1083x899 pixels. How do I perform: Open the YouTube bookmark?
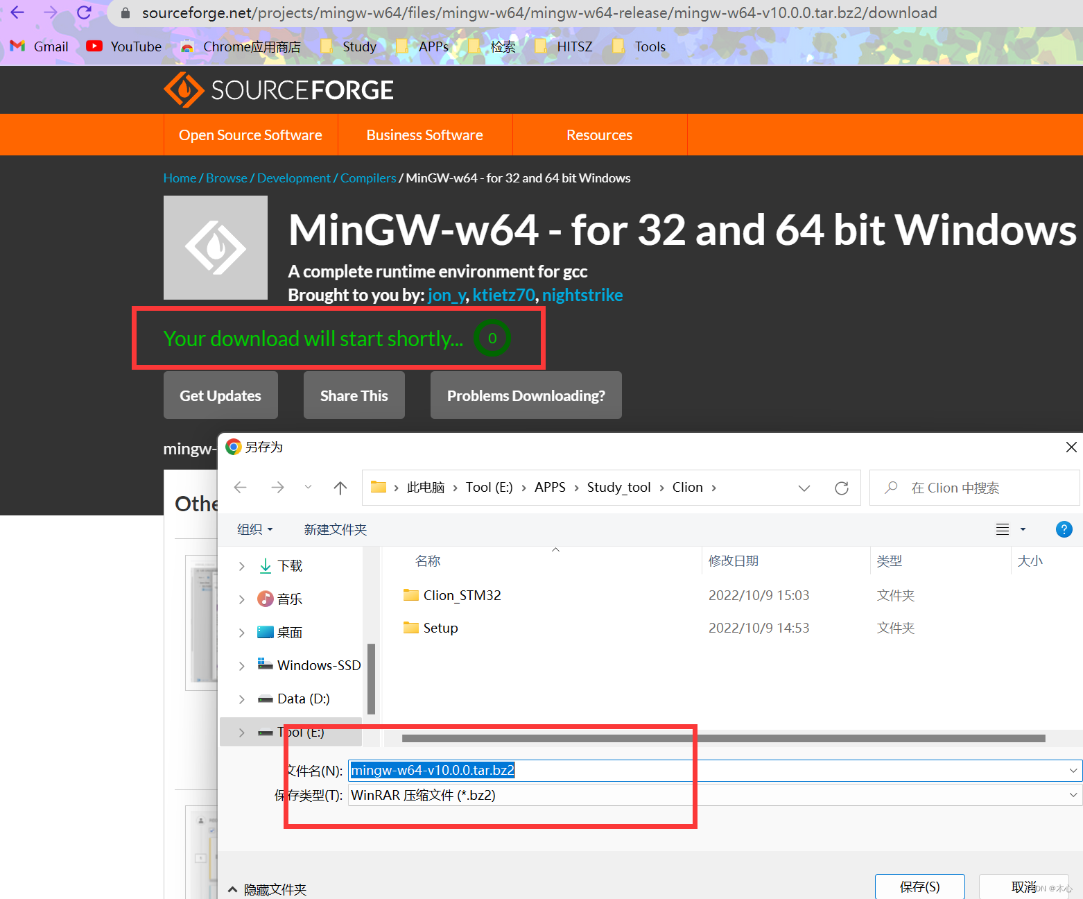pos(124,46)
